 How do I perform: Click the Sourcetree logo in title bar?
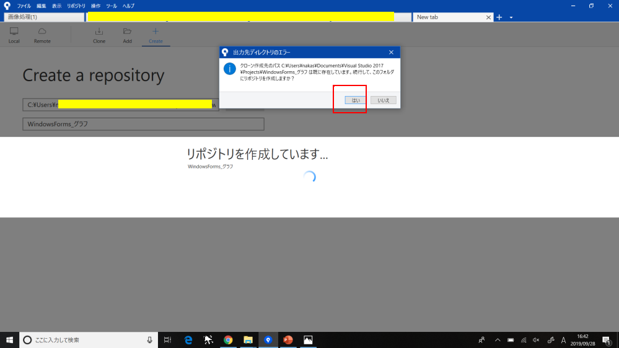tap(7, 6)
